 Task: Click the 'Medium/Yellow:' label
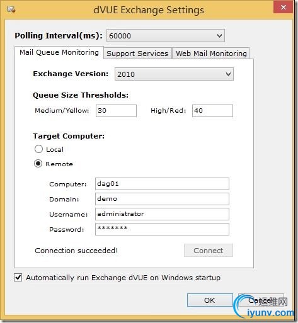pos(62,110)
